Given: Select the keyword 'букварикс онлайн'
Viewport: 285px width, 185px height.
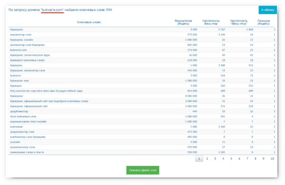Looking at the screenshot, I should tap(22, 40).
